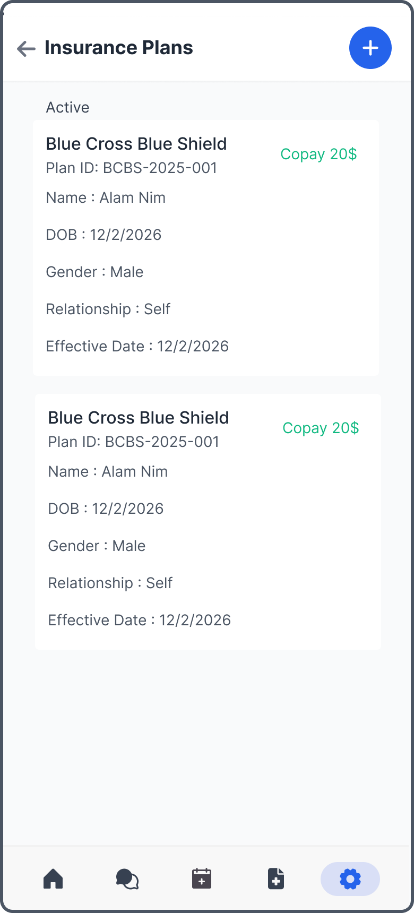Select the Effective Date on second card

[139, 619]
